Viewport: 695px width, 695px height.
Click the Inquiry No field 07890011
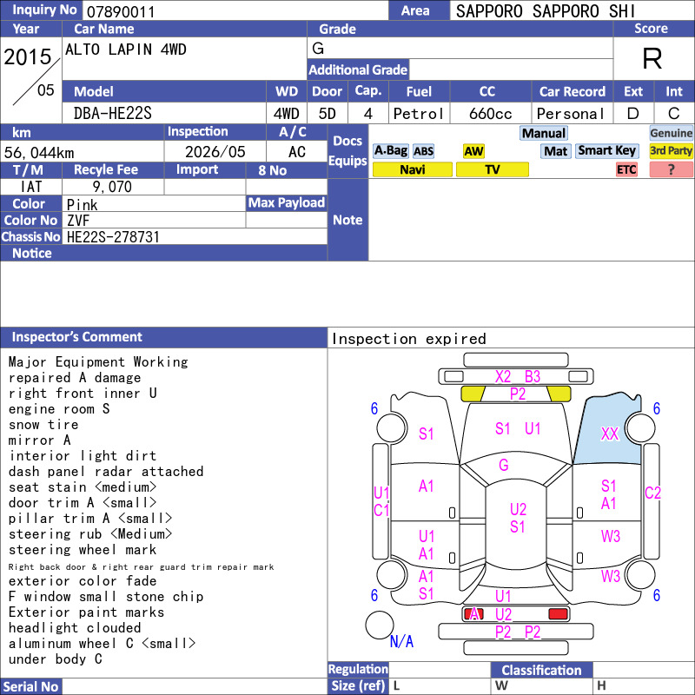coord(235,11)
